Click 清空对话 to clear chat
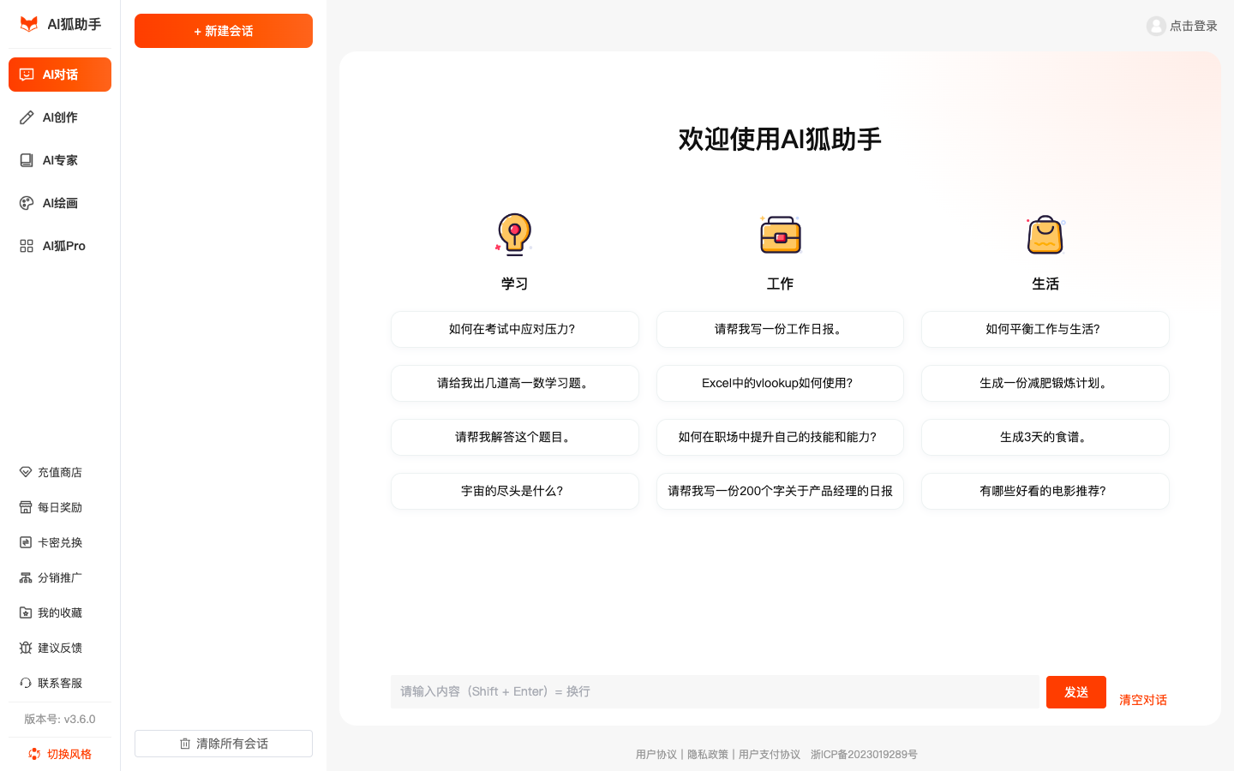This screenshot has height=771, width=1234. (x=1143, y=700)
